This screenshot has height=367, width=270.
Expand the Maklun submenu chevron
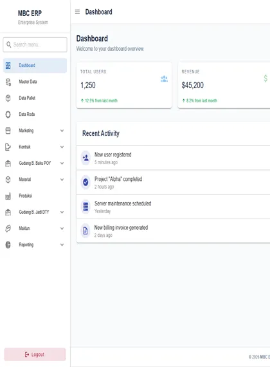click(x=62, y=229)
